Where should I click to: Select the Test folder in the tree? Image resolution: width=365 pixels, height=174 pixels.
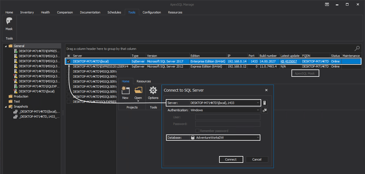tap(17, 101)
